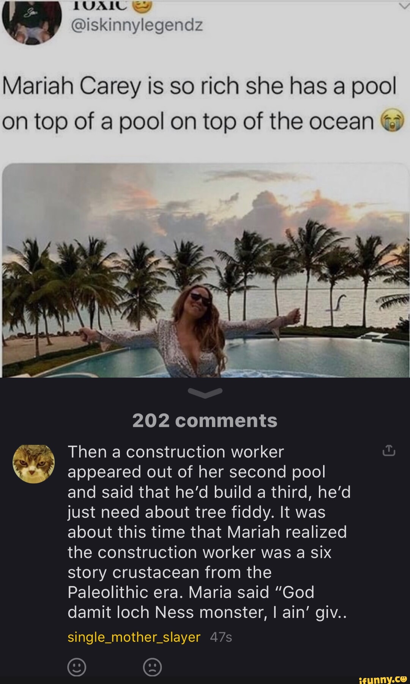Tap the 202 comments heading
Image resolution: width=410 pixels, height=684 pixels.
tap(205, 420)
